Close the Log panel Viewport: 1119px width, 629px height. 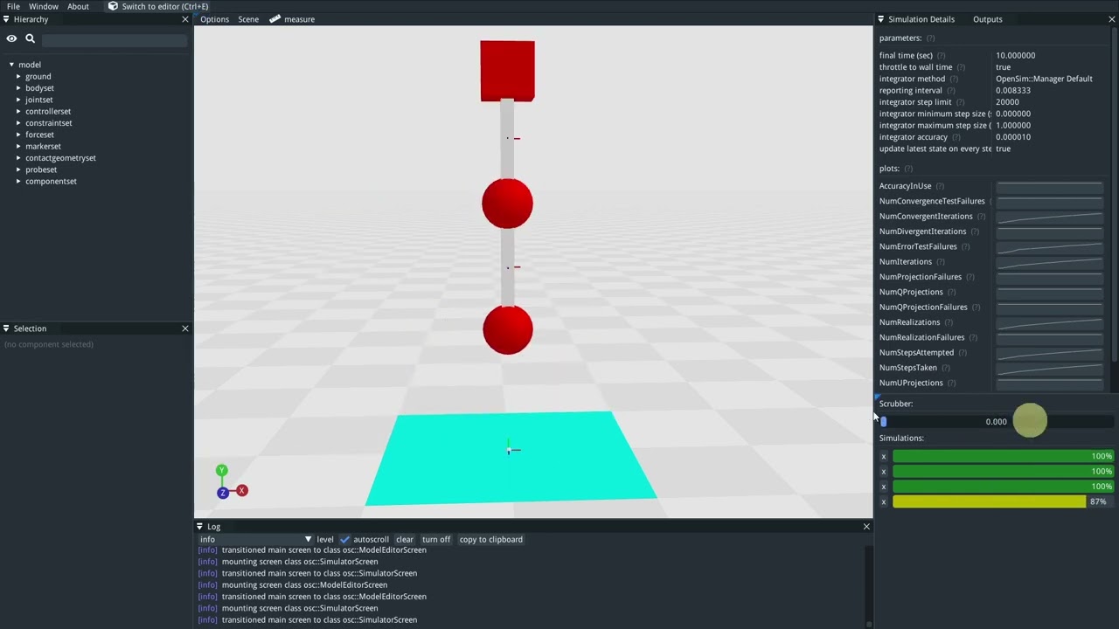click(866, 527)
